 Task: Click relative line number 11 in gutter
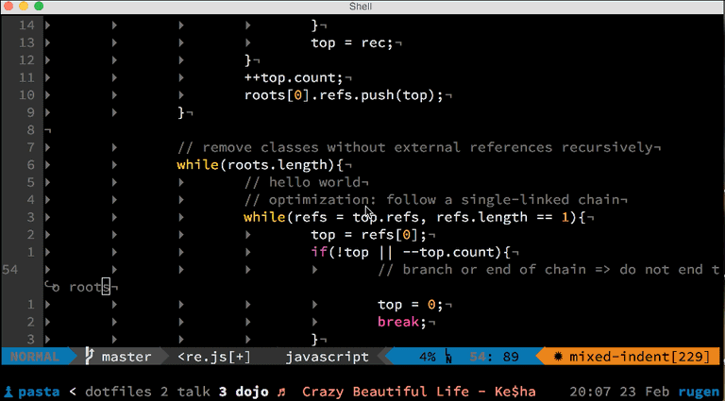point(26,77)
